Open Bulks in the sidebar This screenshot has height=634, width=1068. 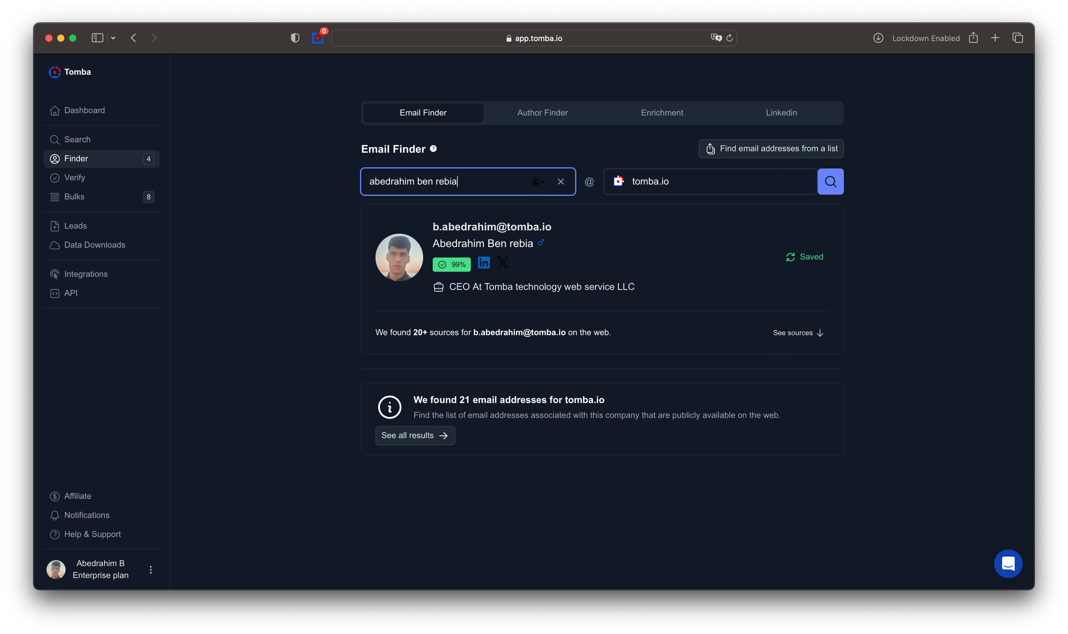101,196
